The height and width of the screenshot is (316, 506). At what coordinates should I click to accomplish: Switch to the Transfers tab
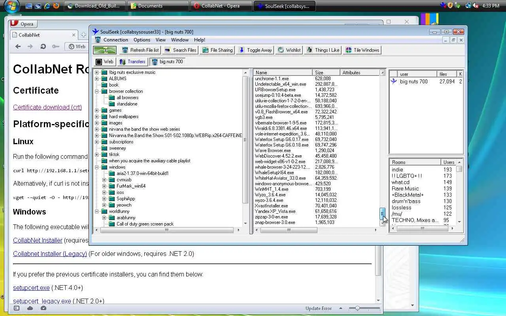point(132,62)
